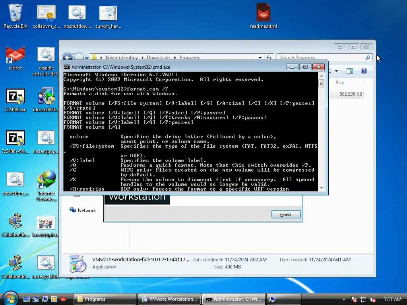Select the survxlt_her... desktop icon
407x305 pixels.
(x=108, y=16)
